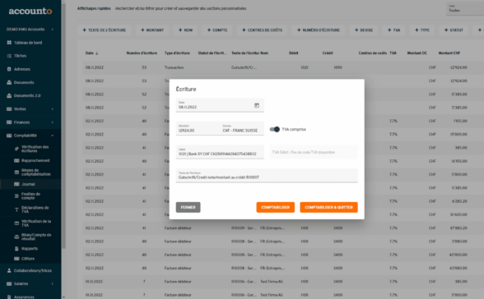484x299 pixels.
Task: Add TYPE filter chip
Action: (x=422, y=30)
